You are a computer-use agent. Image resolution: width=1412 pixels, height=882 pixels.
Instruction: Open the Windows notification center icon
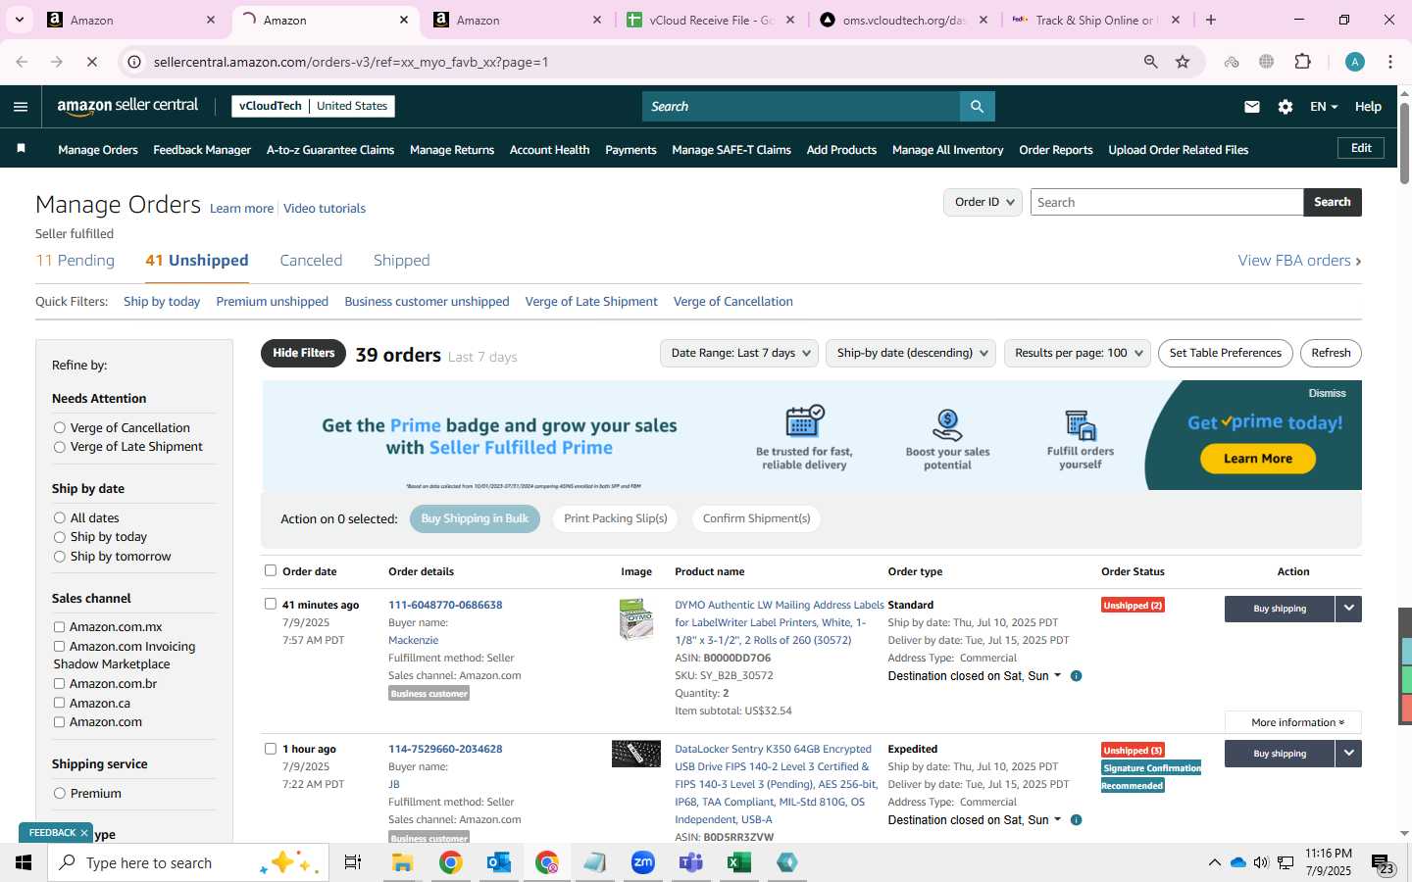click(1383, 863)
